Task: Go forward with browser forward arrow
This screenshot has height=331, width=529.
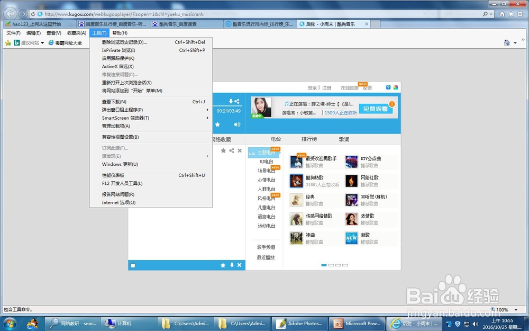Action: click(x=23, y=14)
